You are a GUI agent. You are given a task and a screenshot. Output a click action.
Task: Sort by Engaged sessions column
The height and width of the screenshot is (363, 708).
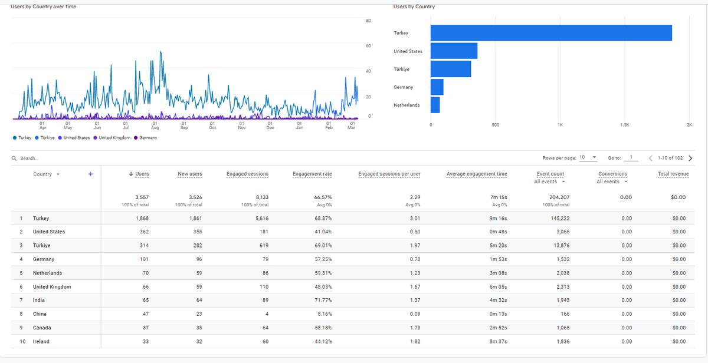[247, 174]
